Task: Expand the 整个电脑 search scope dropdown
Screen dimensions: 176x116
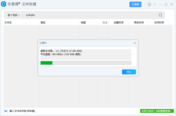Action: [x=14, y=15]
